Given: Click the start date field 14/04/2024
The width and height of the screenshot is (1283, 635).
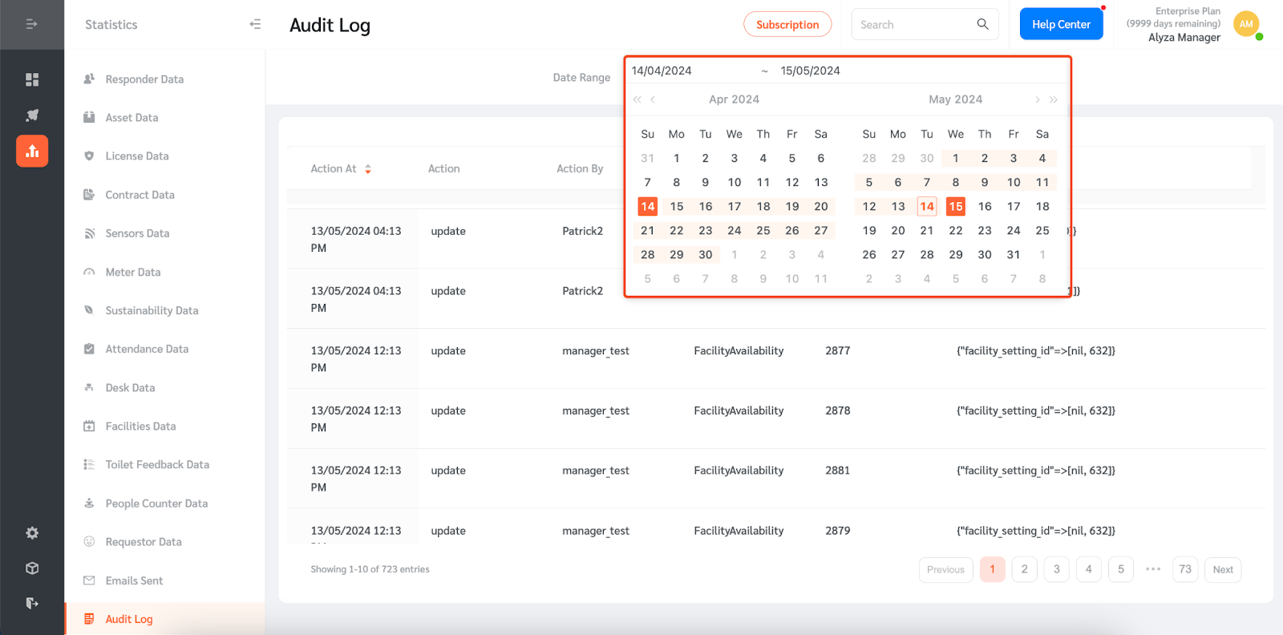Looking at the screenshot, I should pos(662,71).
